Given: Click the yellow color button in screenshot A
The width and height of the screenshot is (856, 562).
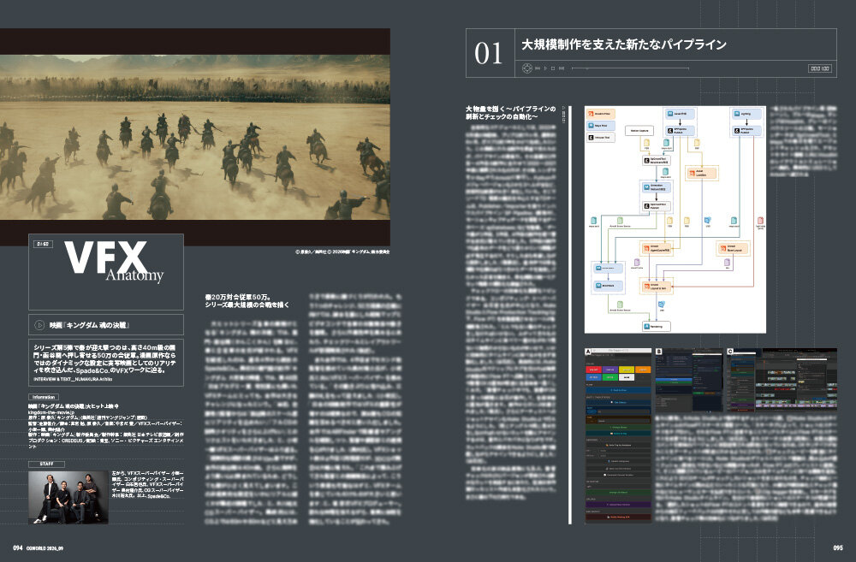Looking at the screenshot, I should 627,370.
